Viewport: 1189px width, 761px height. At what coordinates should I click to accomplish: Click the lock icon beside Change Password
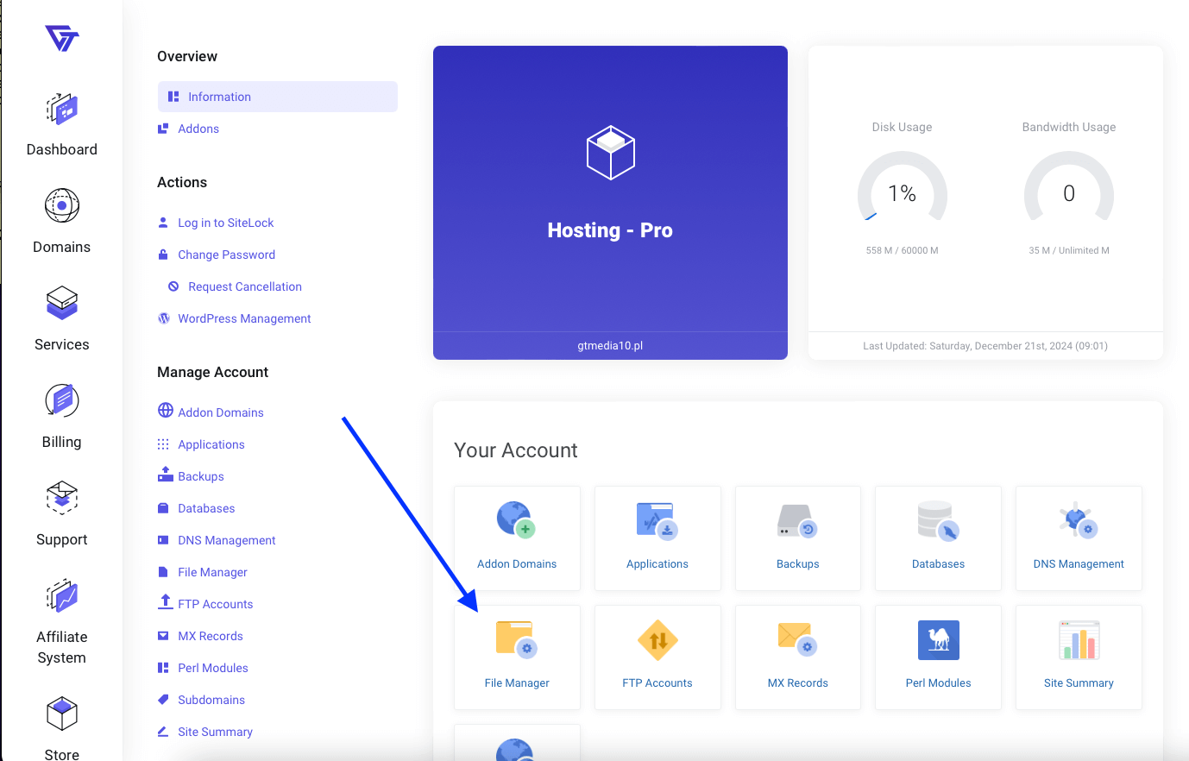coord(163,255)
